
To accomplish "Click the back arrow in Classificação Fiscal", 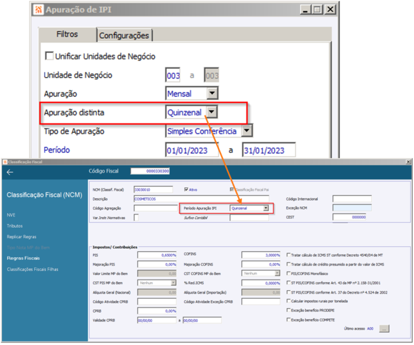I will click(10, 172).
